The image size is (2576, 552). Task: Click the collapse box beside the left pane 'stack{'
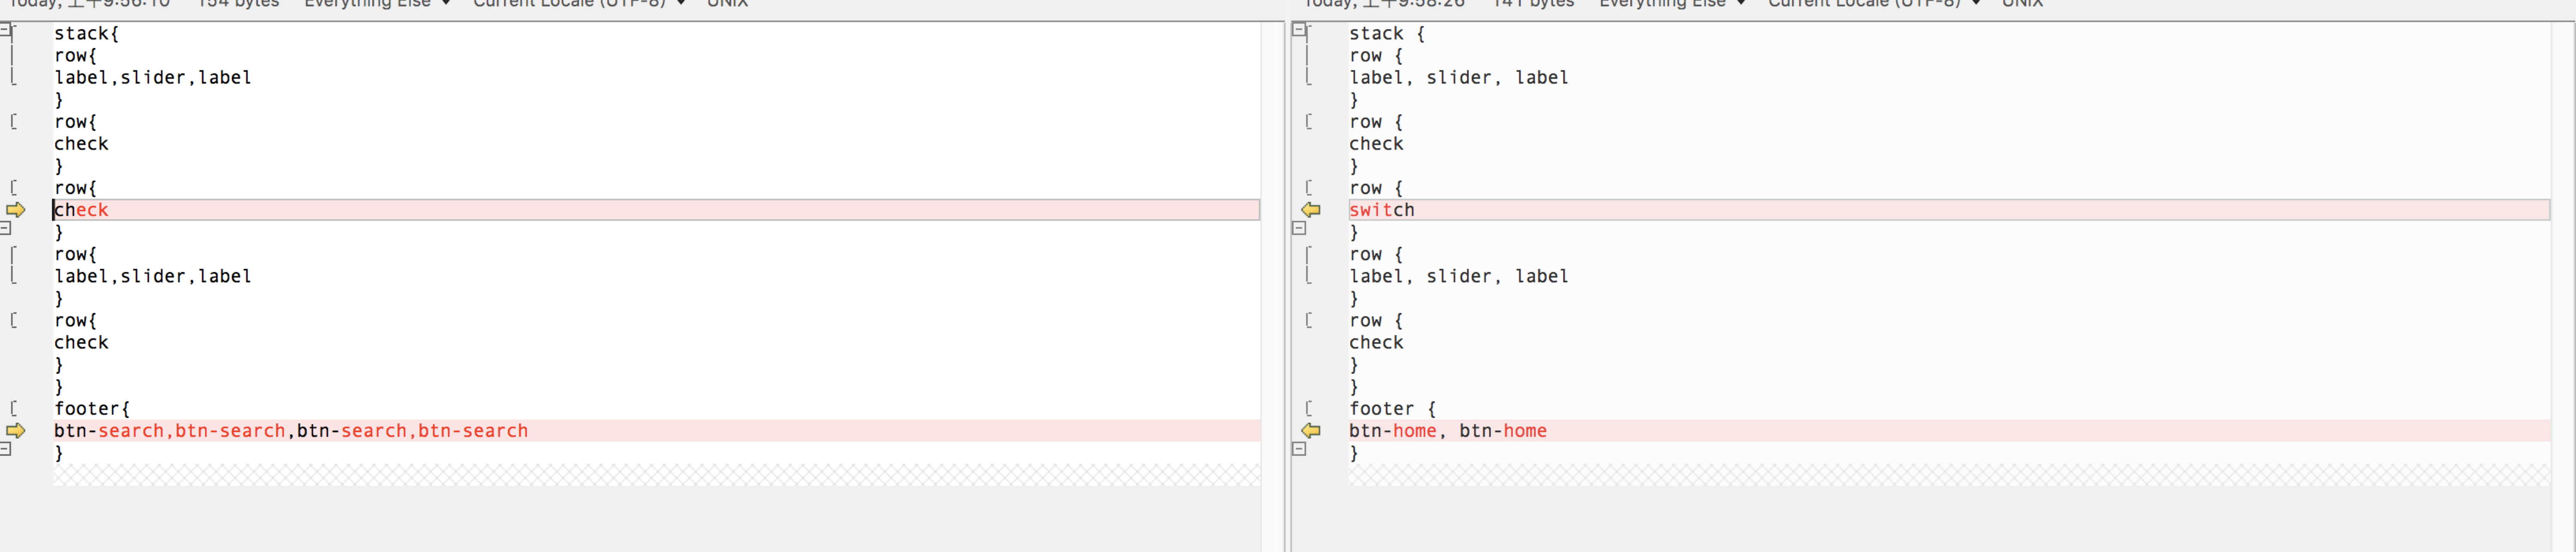tap(5, 30)
